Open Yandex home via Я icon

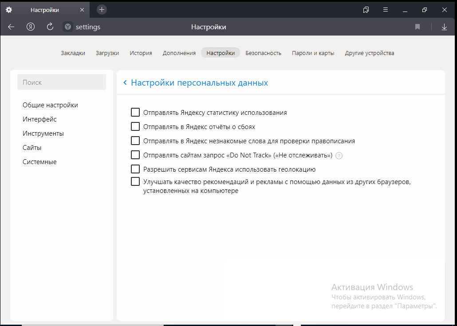coord(31,27)
